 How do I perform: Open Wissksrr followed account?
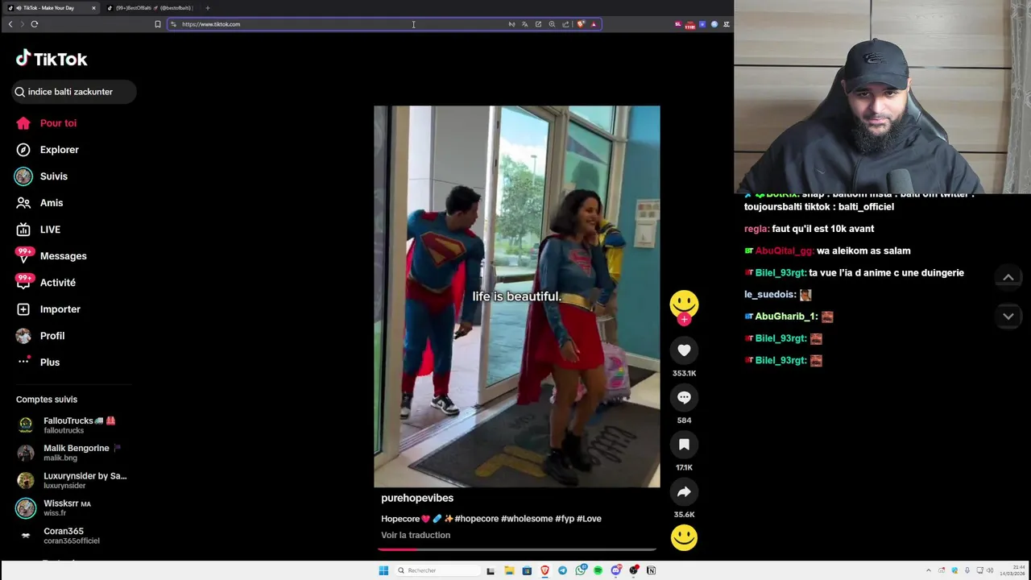[x=55, y=507]
